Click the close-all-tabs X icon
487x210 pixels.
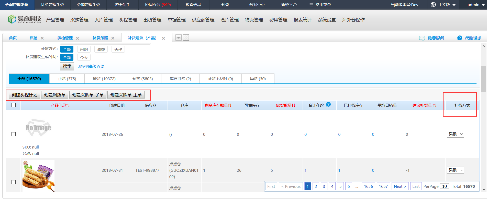186,38
